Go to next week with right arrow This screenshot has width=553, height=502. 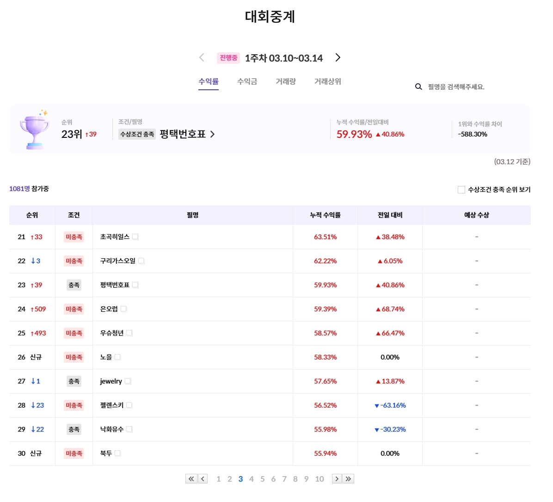pyautogui.click(x=338, y=57)
